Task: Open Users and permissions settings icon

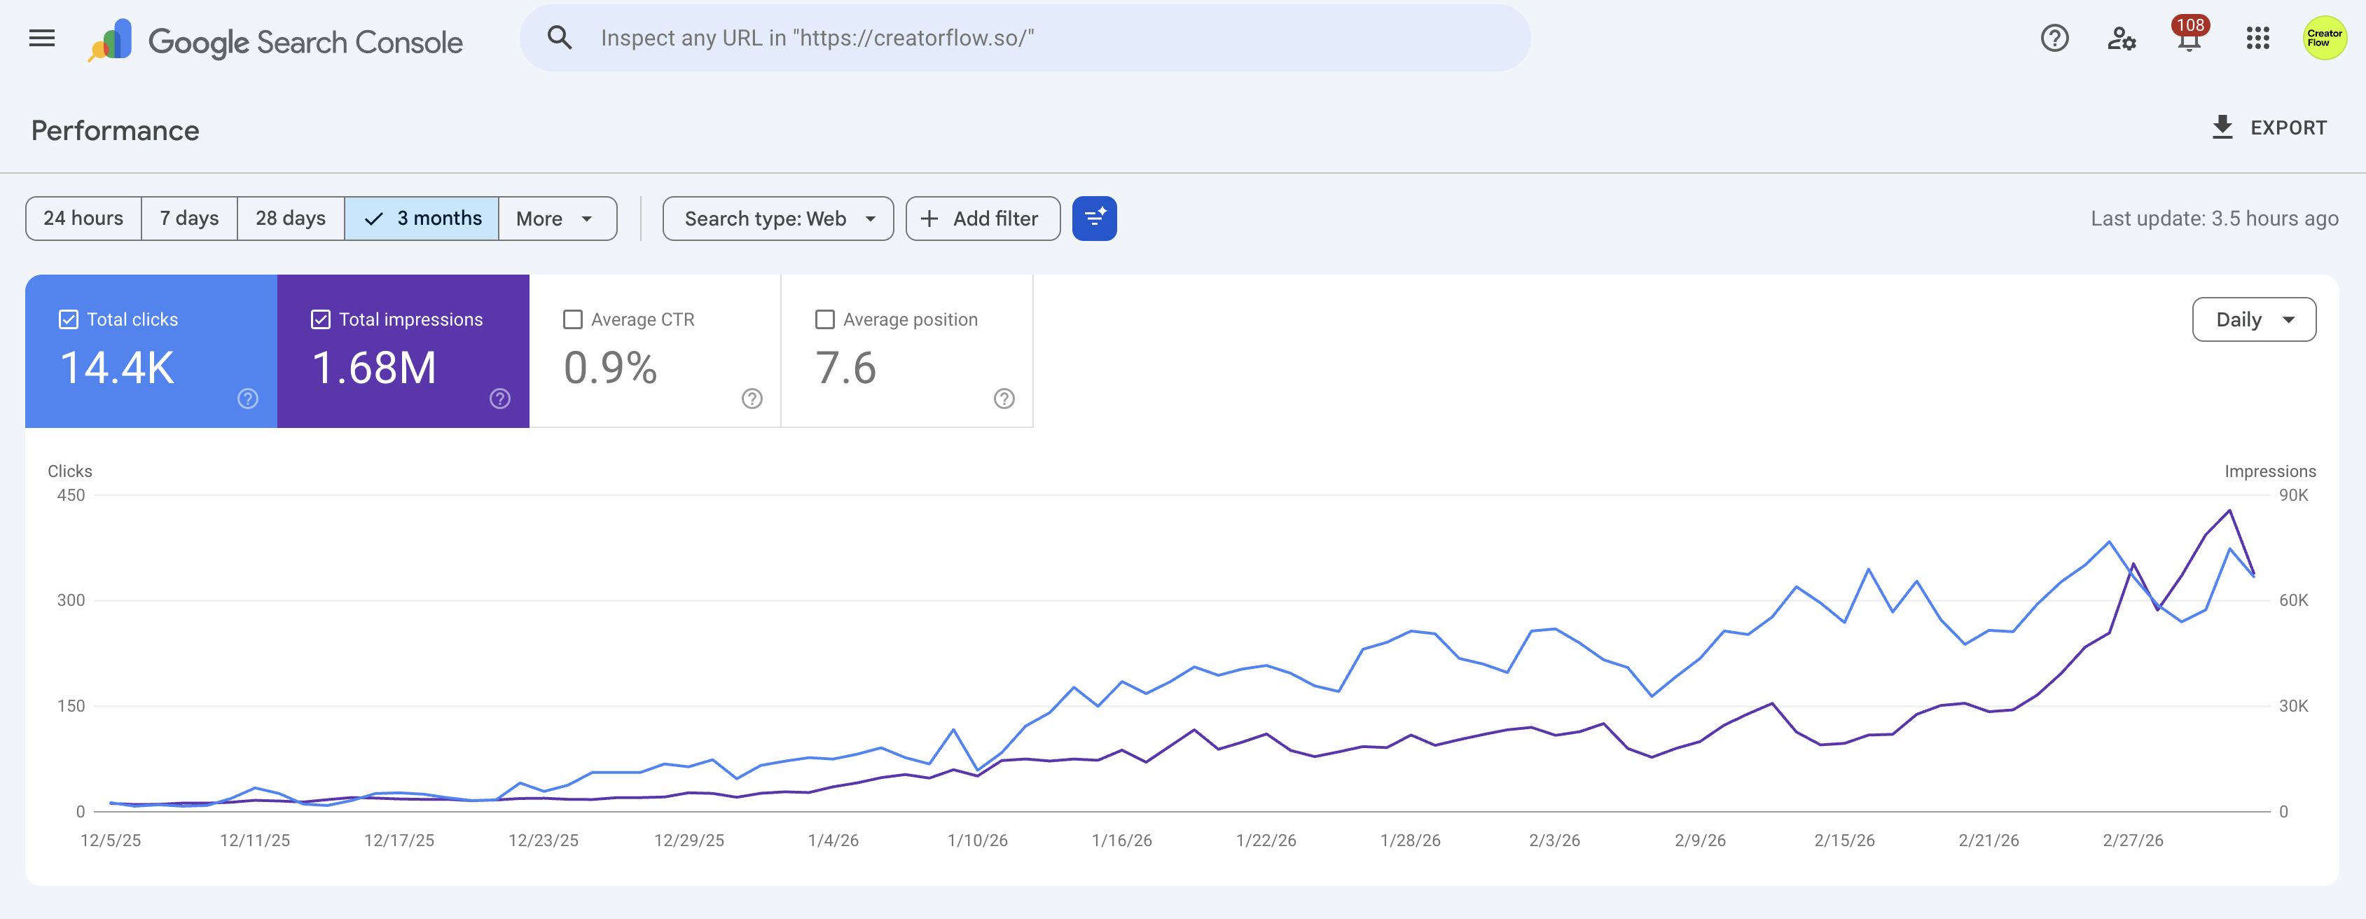Action: 2121,39
